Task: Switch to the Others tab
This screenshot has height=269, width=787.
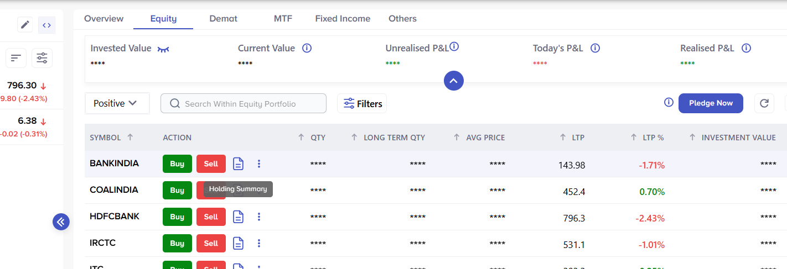Action: point(402,19)
